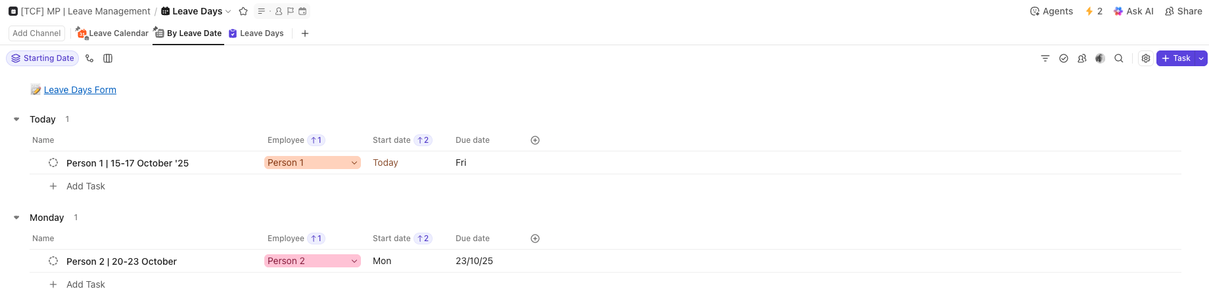Toggle status circle for Person 1 task
Viewport: 1209px width, 289px height.
53,163
